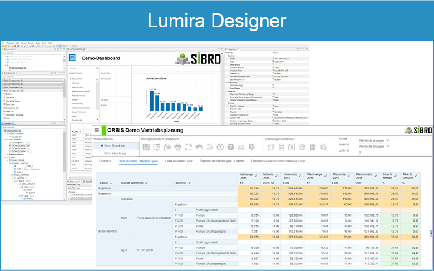Open the Material 'Alle Werte anzeigen' dropdown

[x=374, y=147]
